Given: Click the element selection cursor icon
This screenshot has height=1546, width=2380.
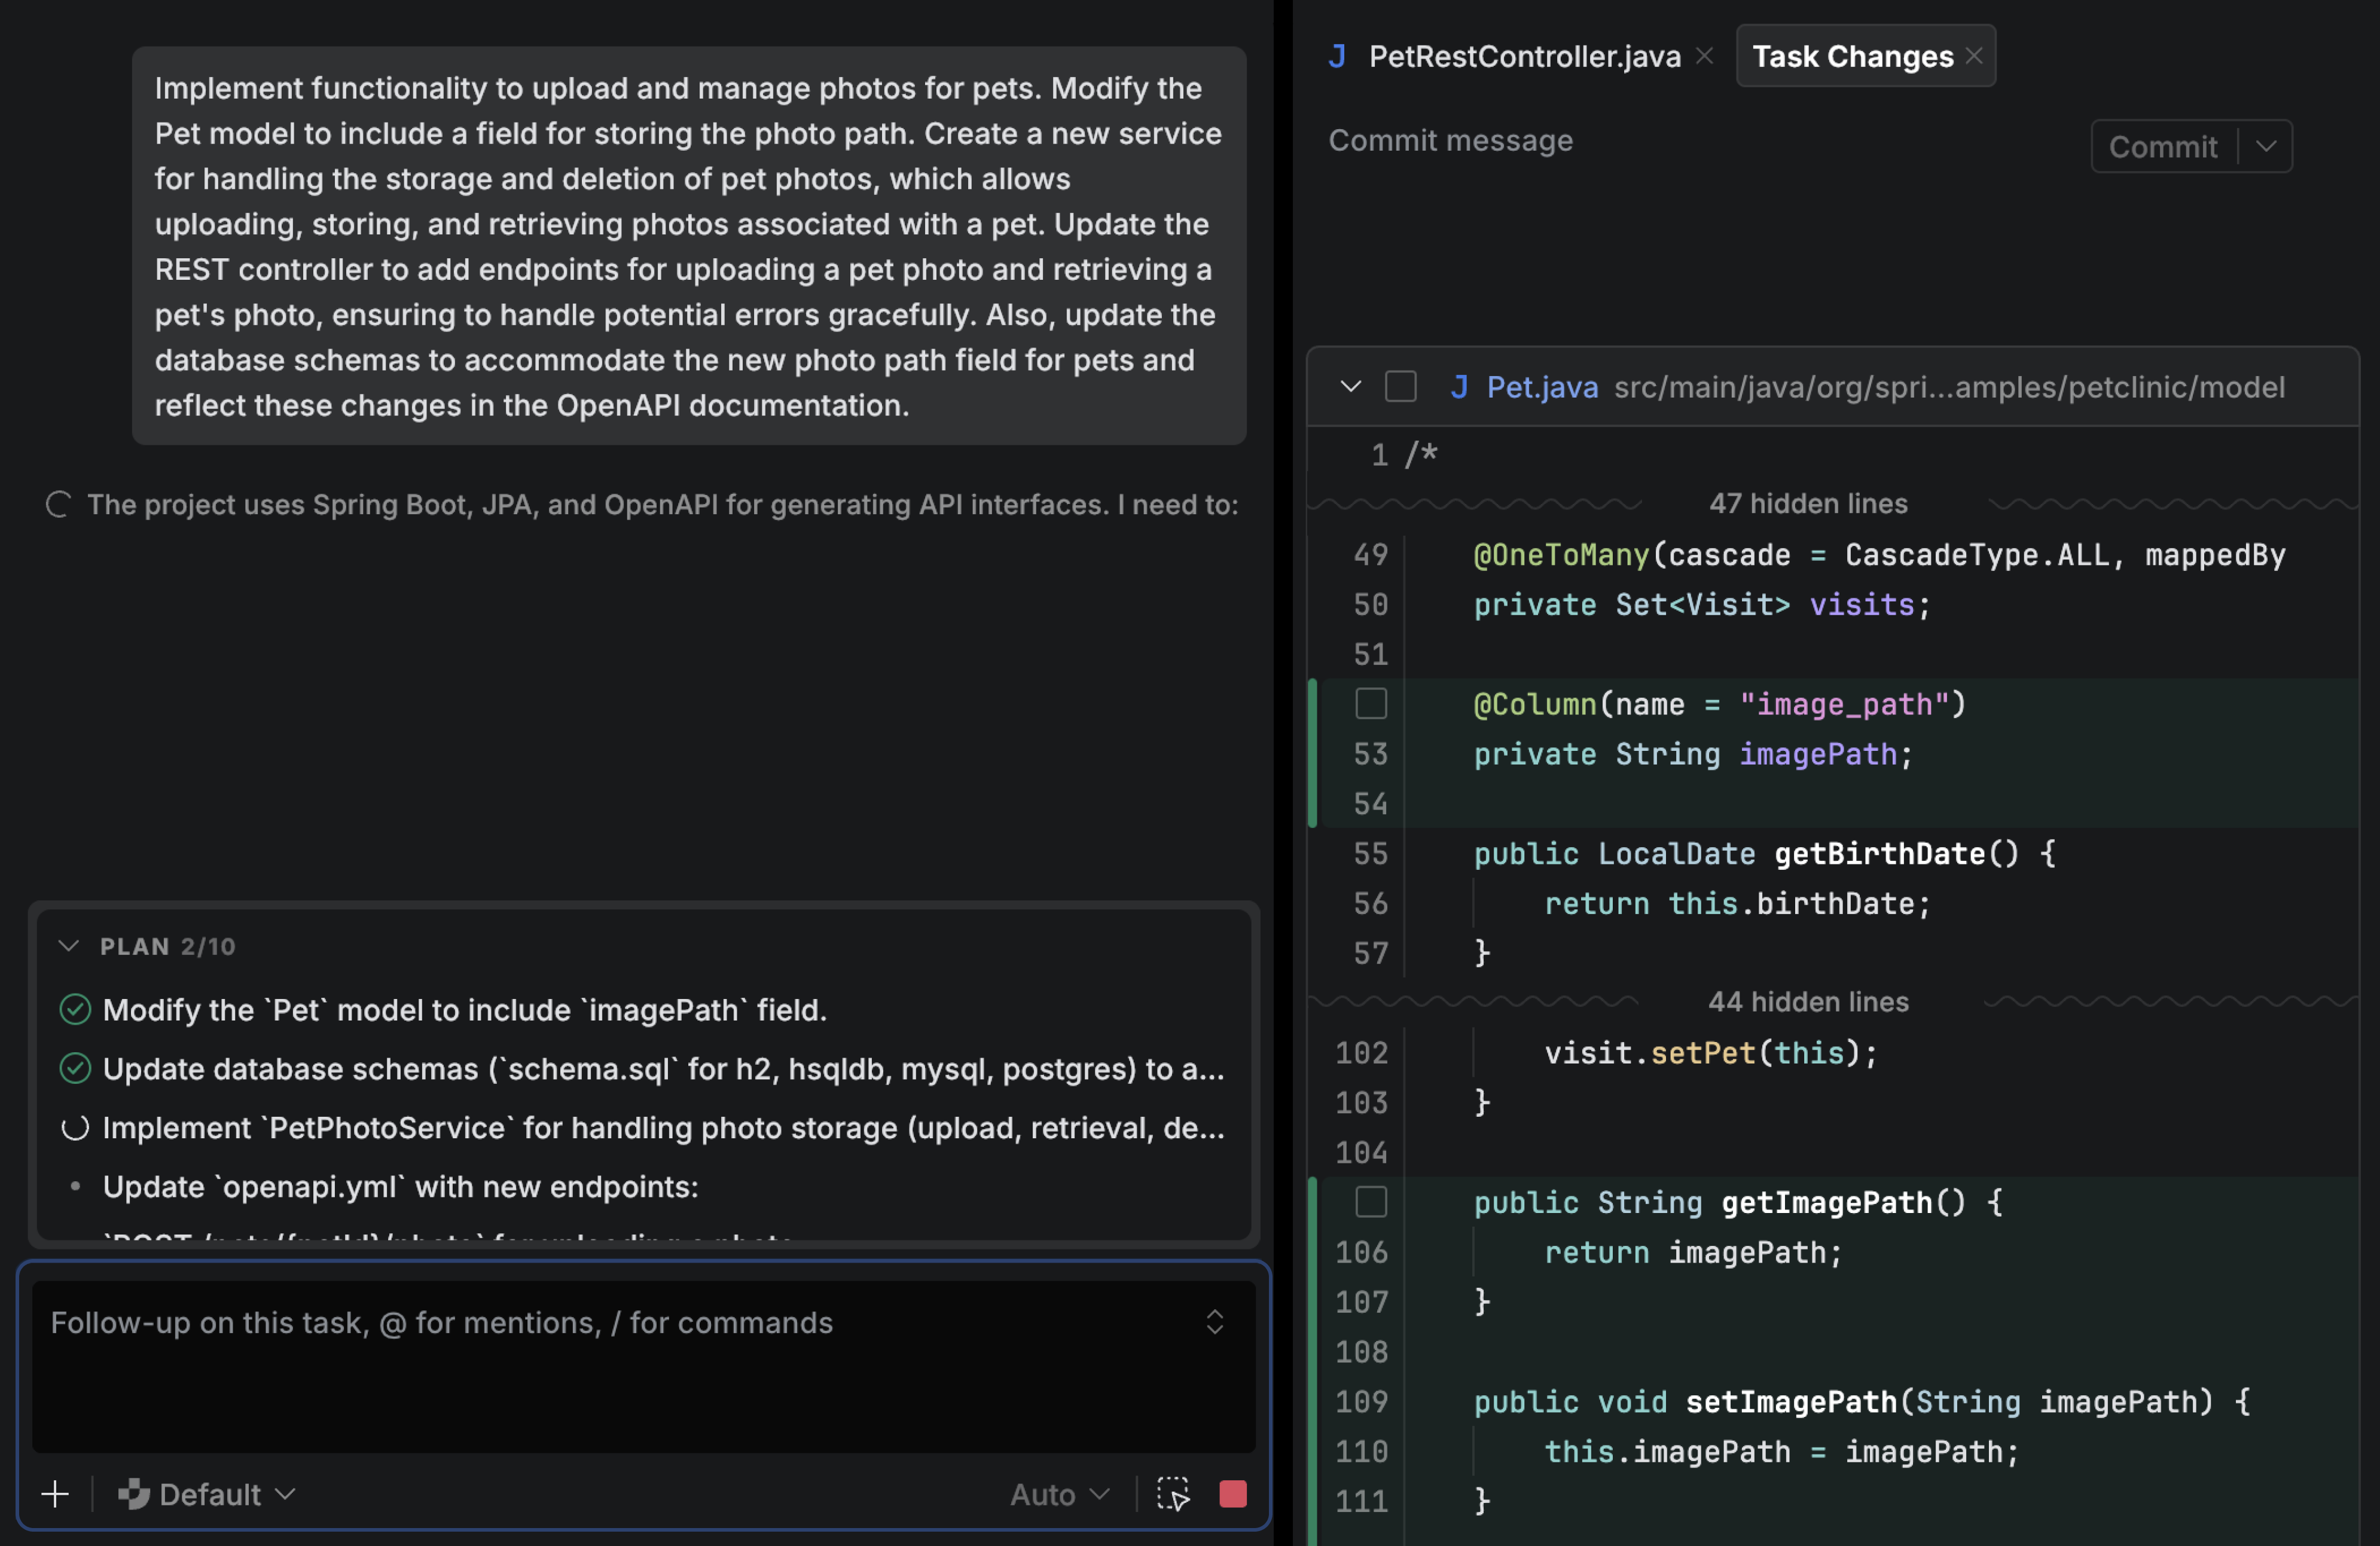Looking at the screenshot, I should click(x=1173, y=1494).
